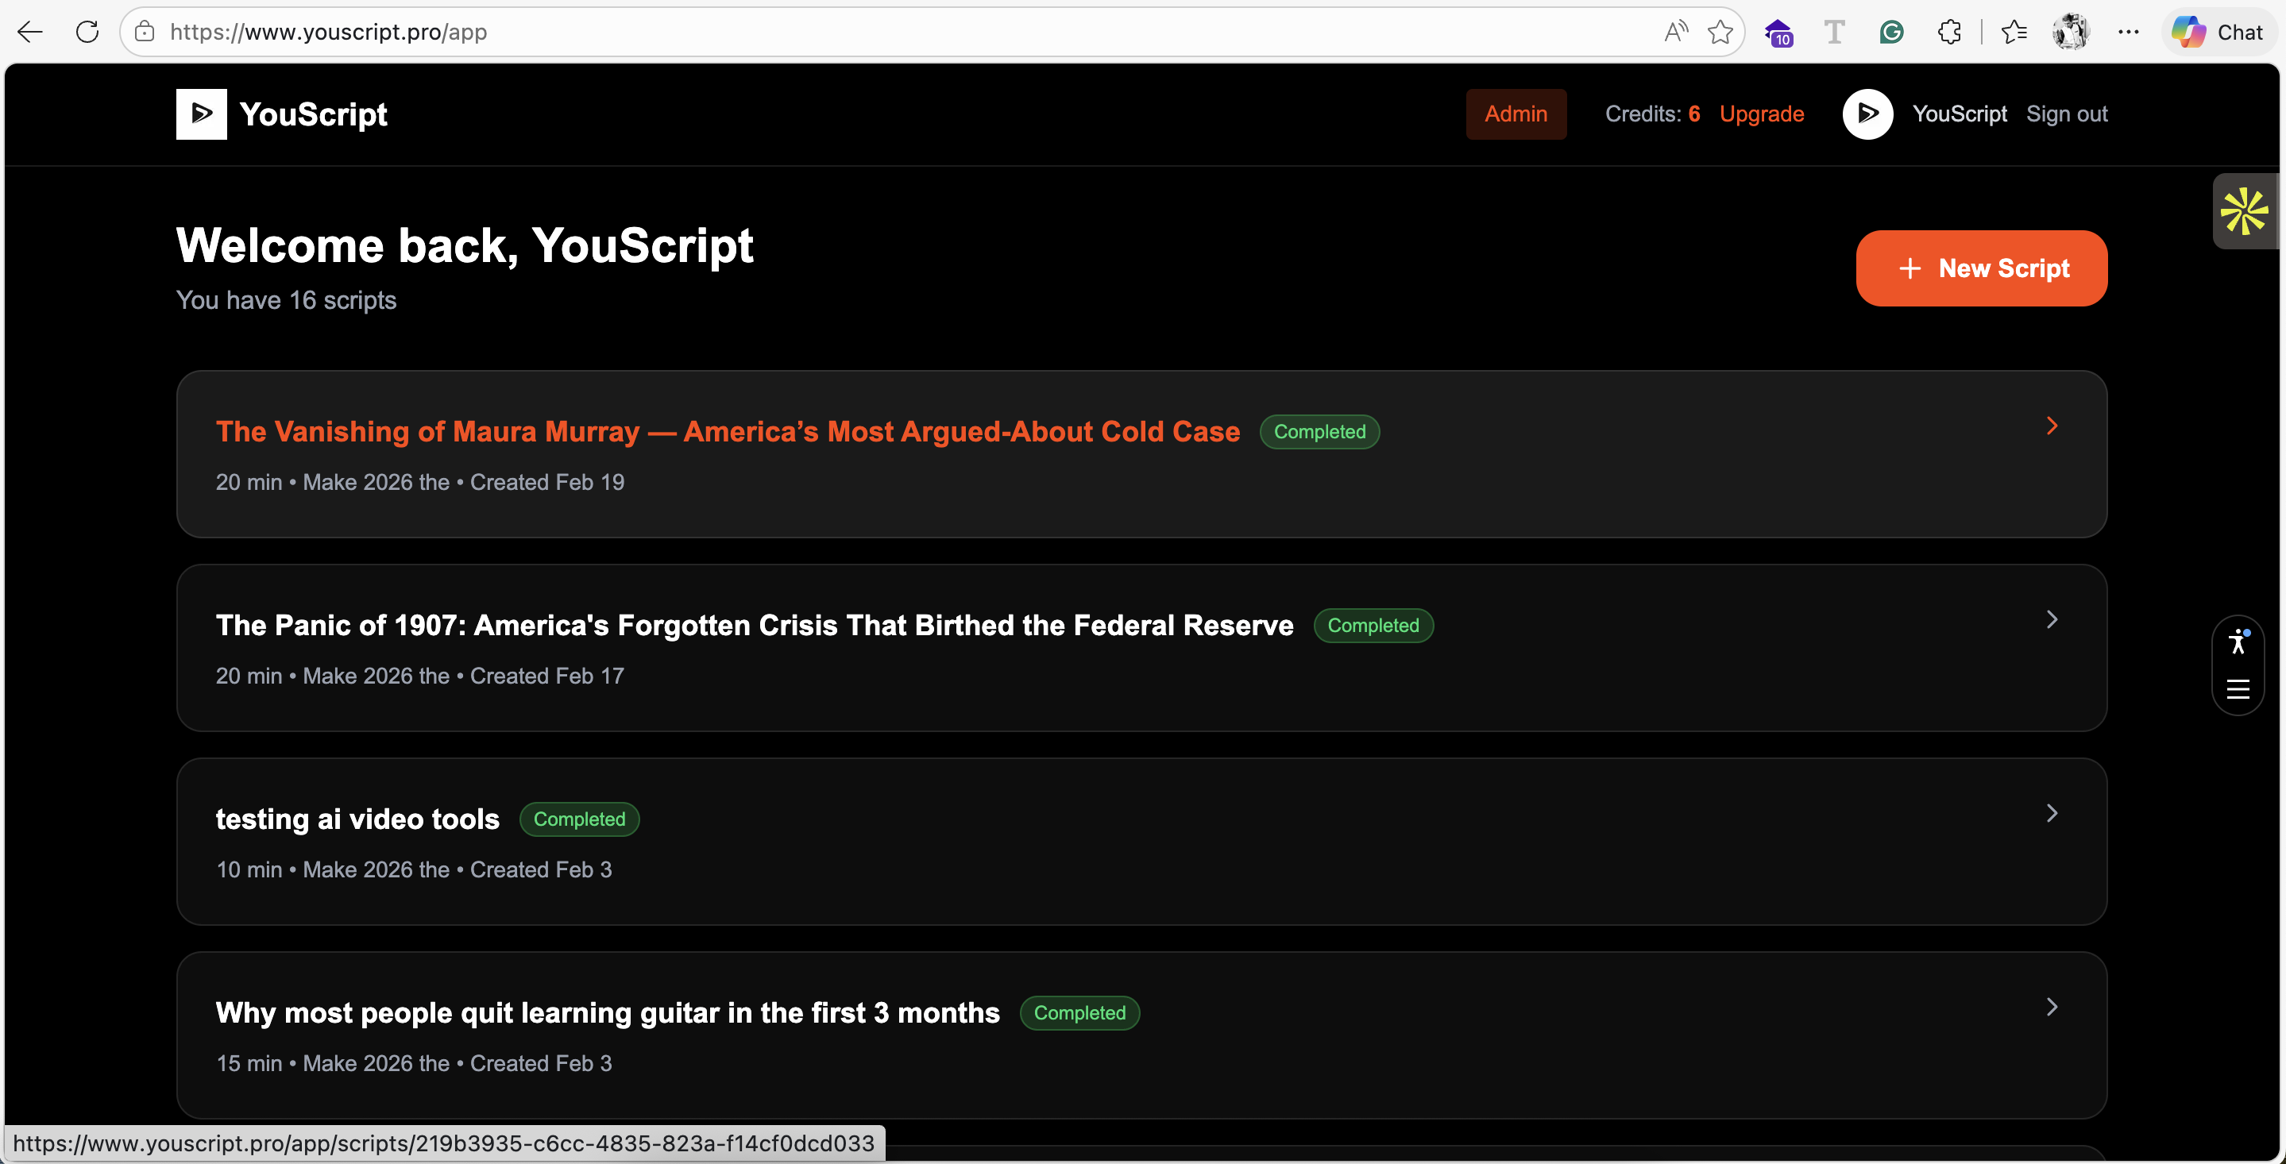Click the Upgrade link
Image resolution: width=2286 pixels, height=1164 pixels.
pos(1761,114)
